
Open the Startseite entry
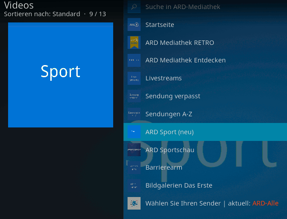tap(205, 25)
